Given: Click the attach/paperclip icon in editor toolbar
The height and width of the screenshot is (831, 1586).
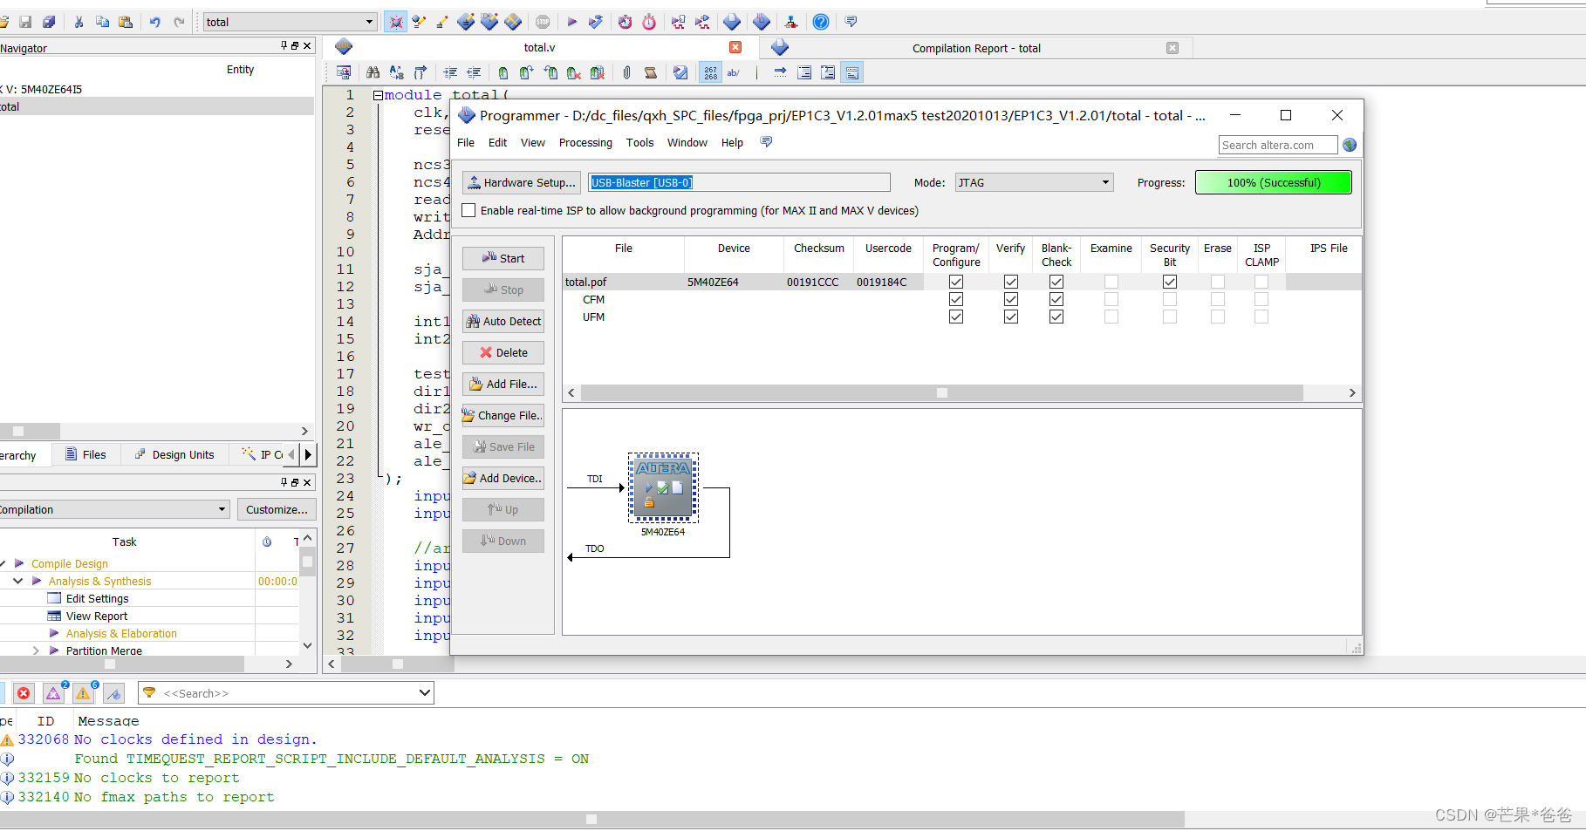Looking at the screenshot, I should (x=626, y=72).
